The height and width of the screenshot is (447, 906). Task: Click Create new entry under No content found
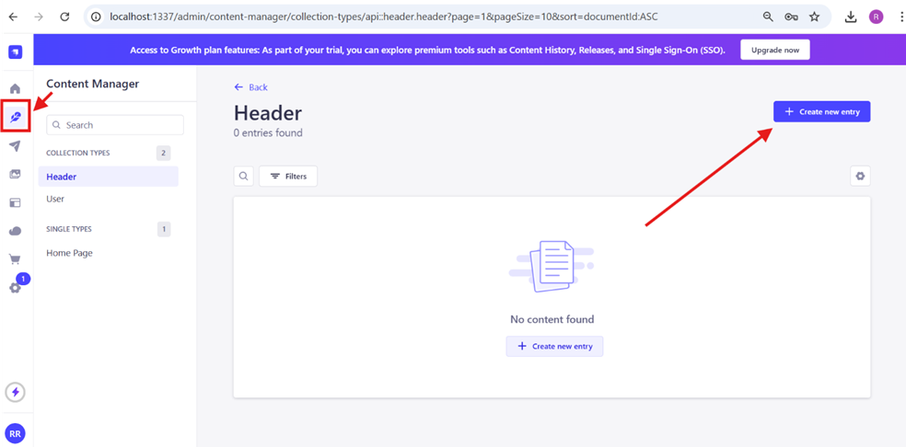tap(554, 346)
